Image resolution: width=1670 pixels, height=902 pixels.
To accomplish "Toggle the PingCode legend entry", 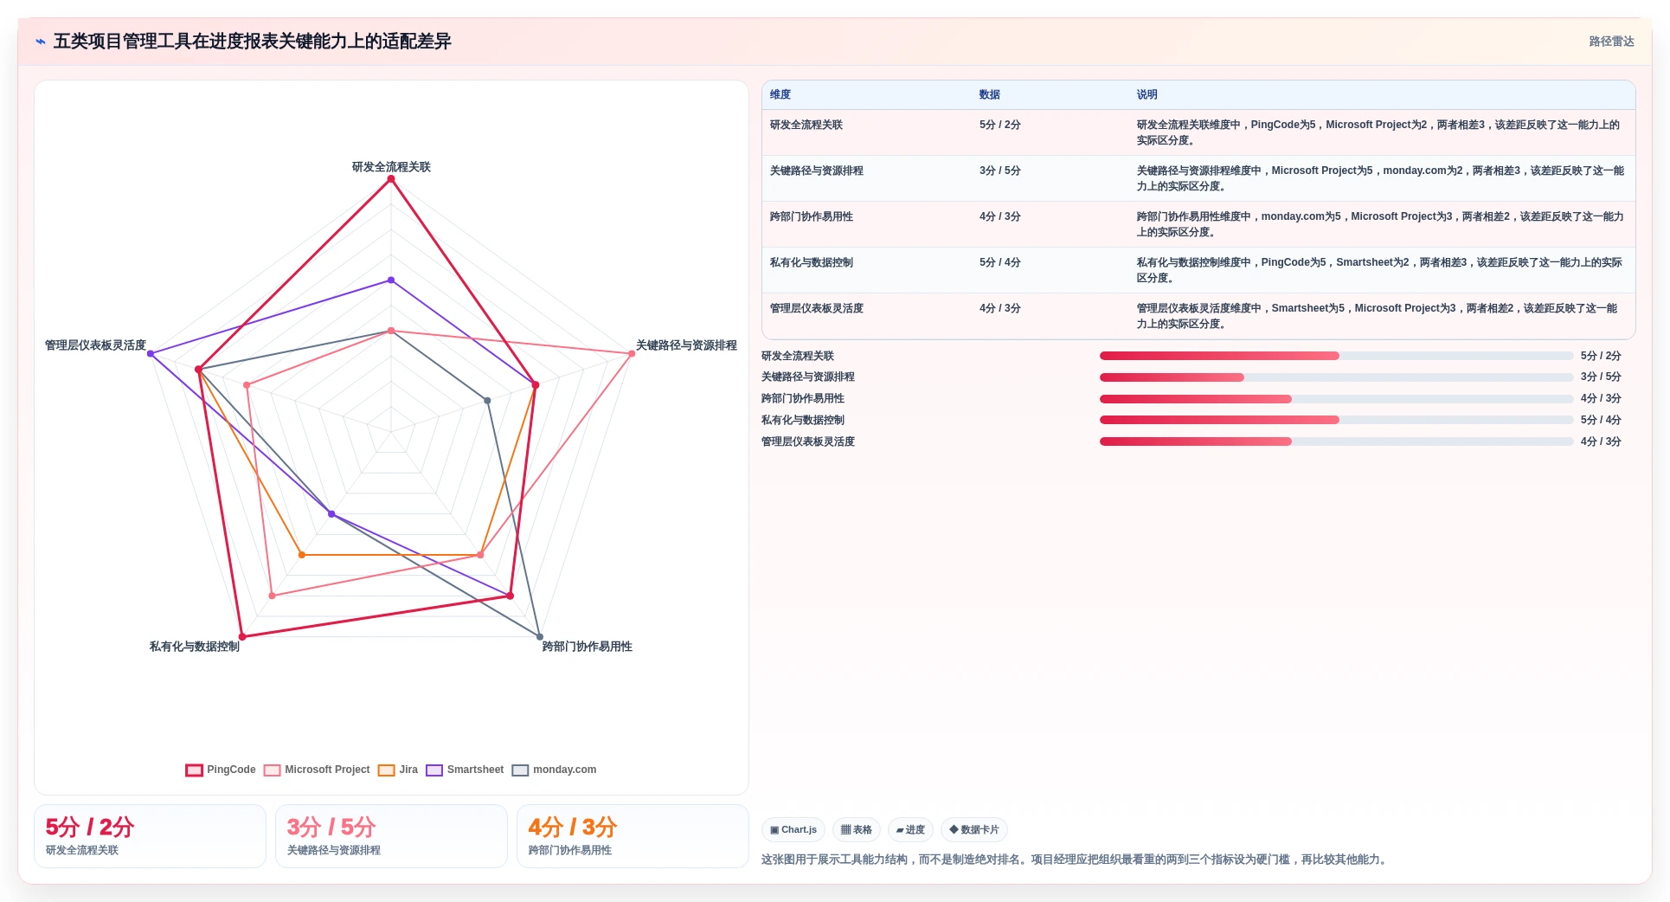I will tap(221, 770).
